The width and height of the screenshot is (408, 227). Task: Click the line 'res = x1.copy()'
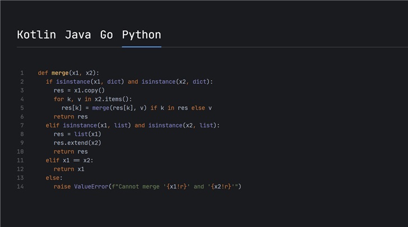pyautogui.click(x=79, y=91)
